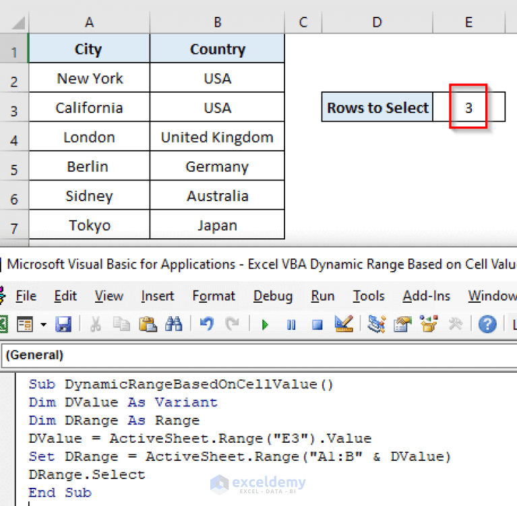Open the Toolbox icon
The width and height of the screenshot is (517, 506).
456,324
